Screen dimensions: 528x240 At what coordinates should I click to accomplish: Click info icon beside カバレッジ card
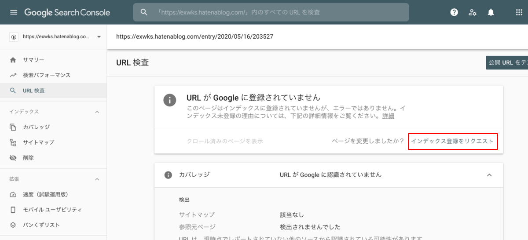pos(168,175)
